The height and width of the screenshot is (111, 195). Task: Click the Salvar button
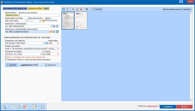click(168, 107)
